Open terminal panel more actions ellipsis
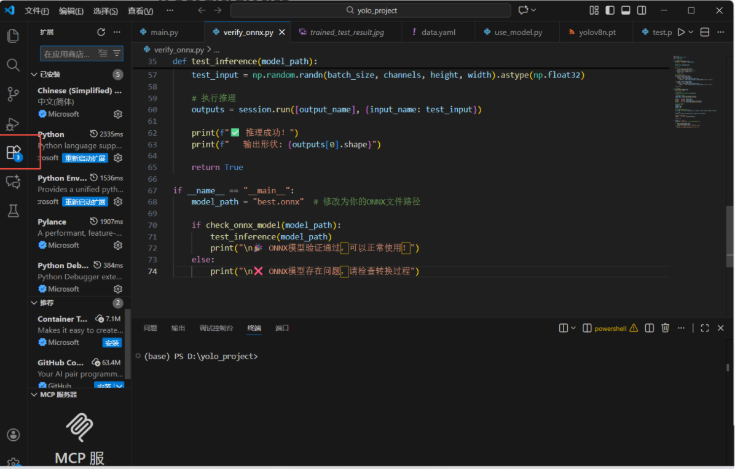This screenshot has width=735, height=469. point(681,328)
